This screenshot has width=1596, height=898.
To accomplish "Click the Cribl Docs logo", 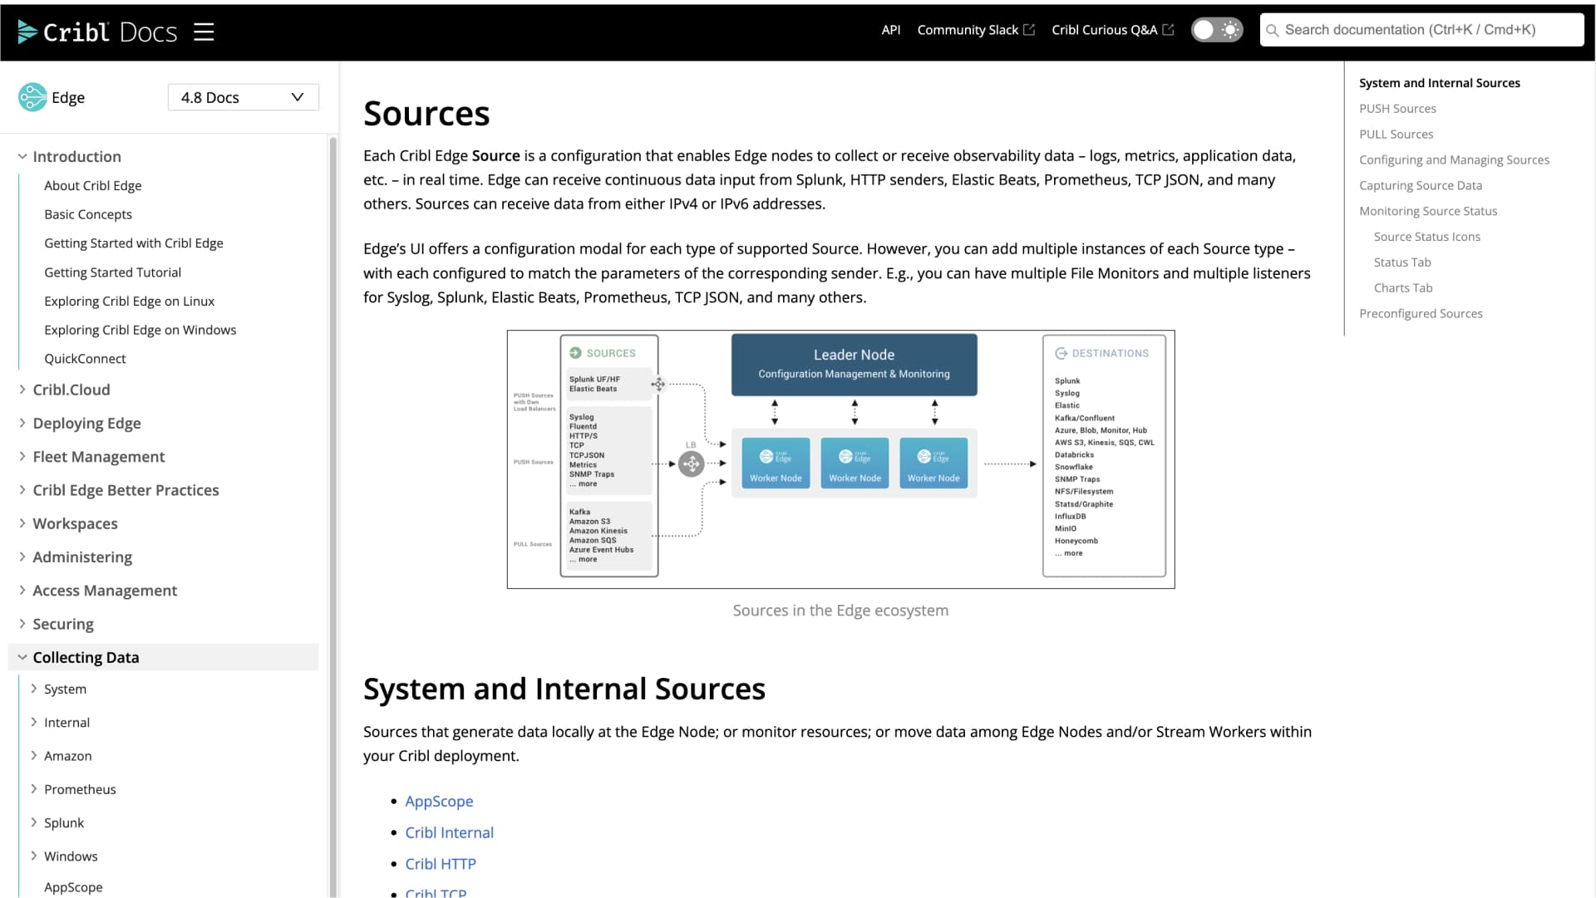I will 97,32.
